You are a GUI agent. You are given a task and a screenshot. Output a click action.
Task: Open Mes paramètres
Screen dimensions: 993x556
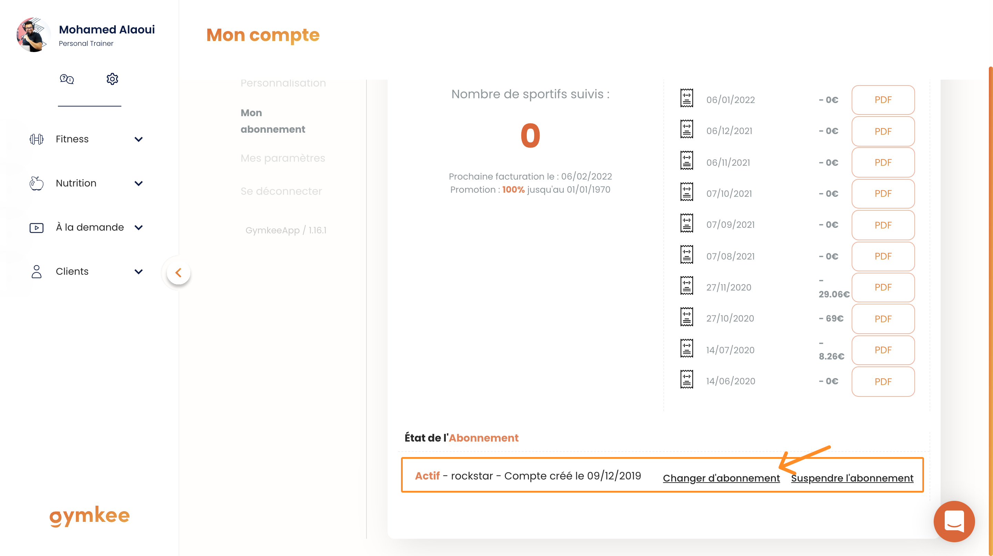click(283, 158)
